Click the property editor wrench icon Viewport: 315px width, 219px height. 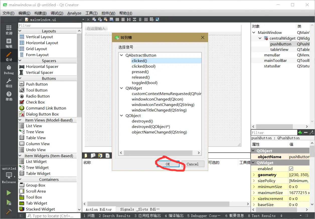[x=311, y=133]
